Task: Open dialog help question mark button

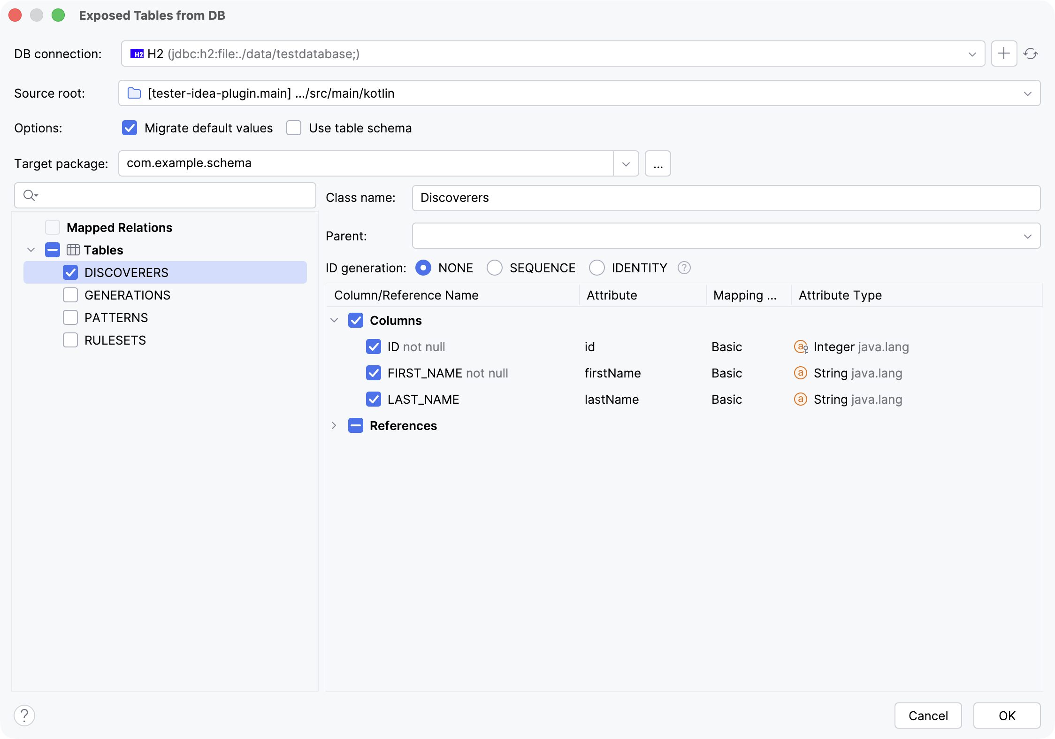Action: (x=24, y=716)
